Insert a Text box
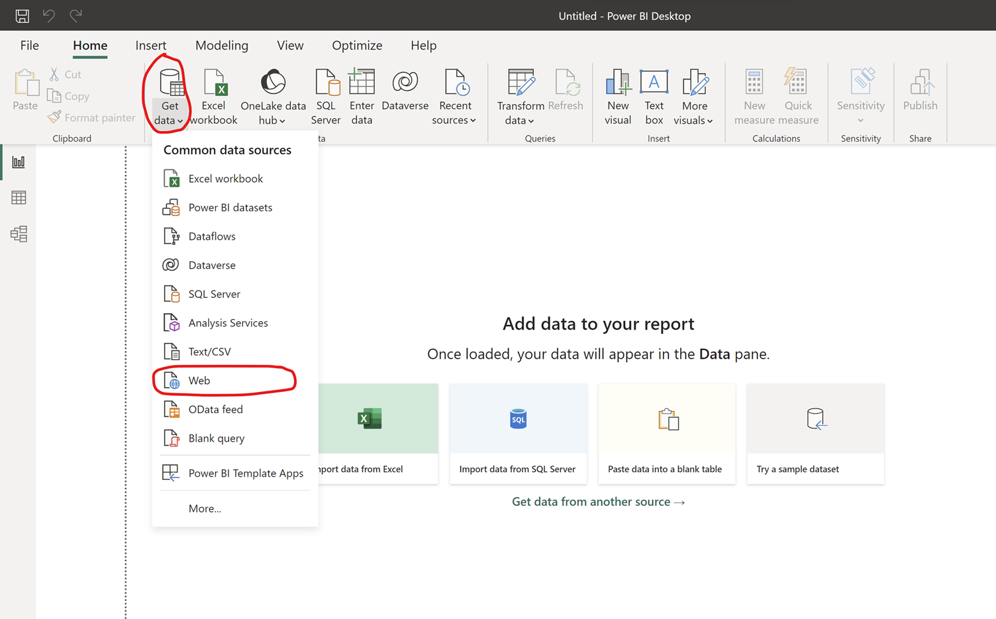 (654, 97)
